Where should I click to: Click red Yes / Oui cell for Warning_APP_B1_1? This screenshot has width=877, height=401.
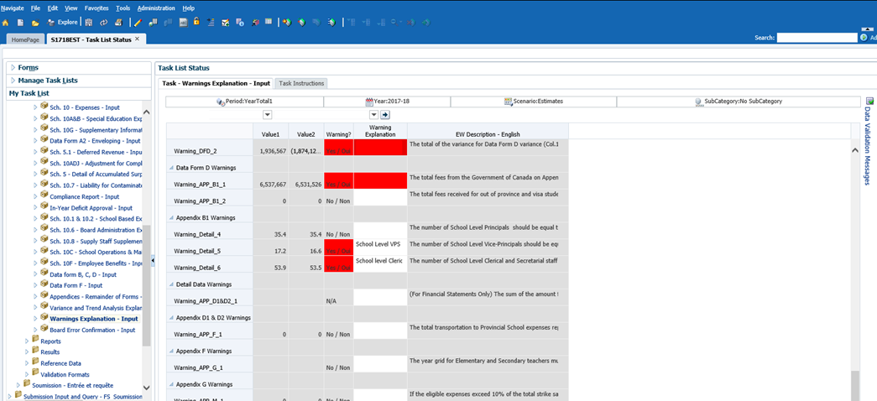point(338,180)
